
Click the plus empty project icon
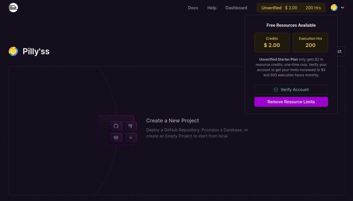click(x=131, y=138)
